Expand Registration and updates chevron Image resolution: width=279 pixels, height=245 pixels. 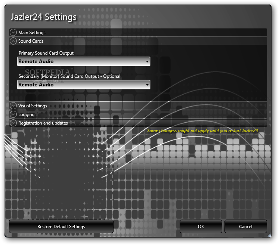13,123
